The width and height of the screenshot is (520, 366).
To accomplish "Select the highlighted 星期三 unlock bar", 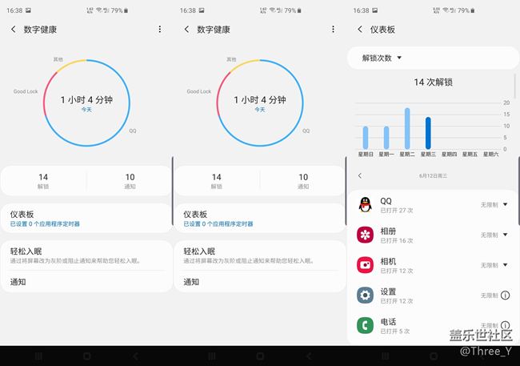I will 428,133.
